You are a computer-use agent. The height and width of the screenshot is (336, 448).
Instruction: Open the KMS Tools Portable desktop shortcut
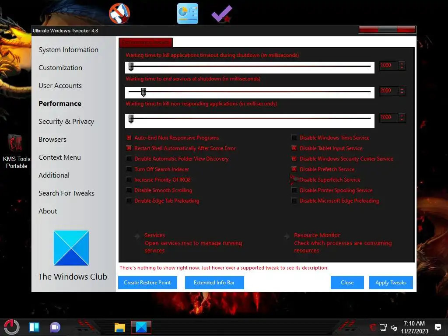(x=16, y=151)
